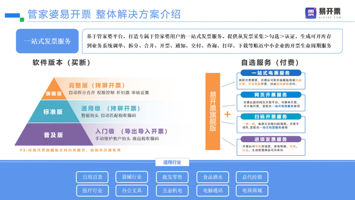The height and width of the screenshot is (200, 355).
Task: Click the 短信邮箱 orange link text
Action: tap(283, 84)
